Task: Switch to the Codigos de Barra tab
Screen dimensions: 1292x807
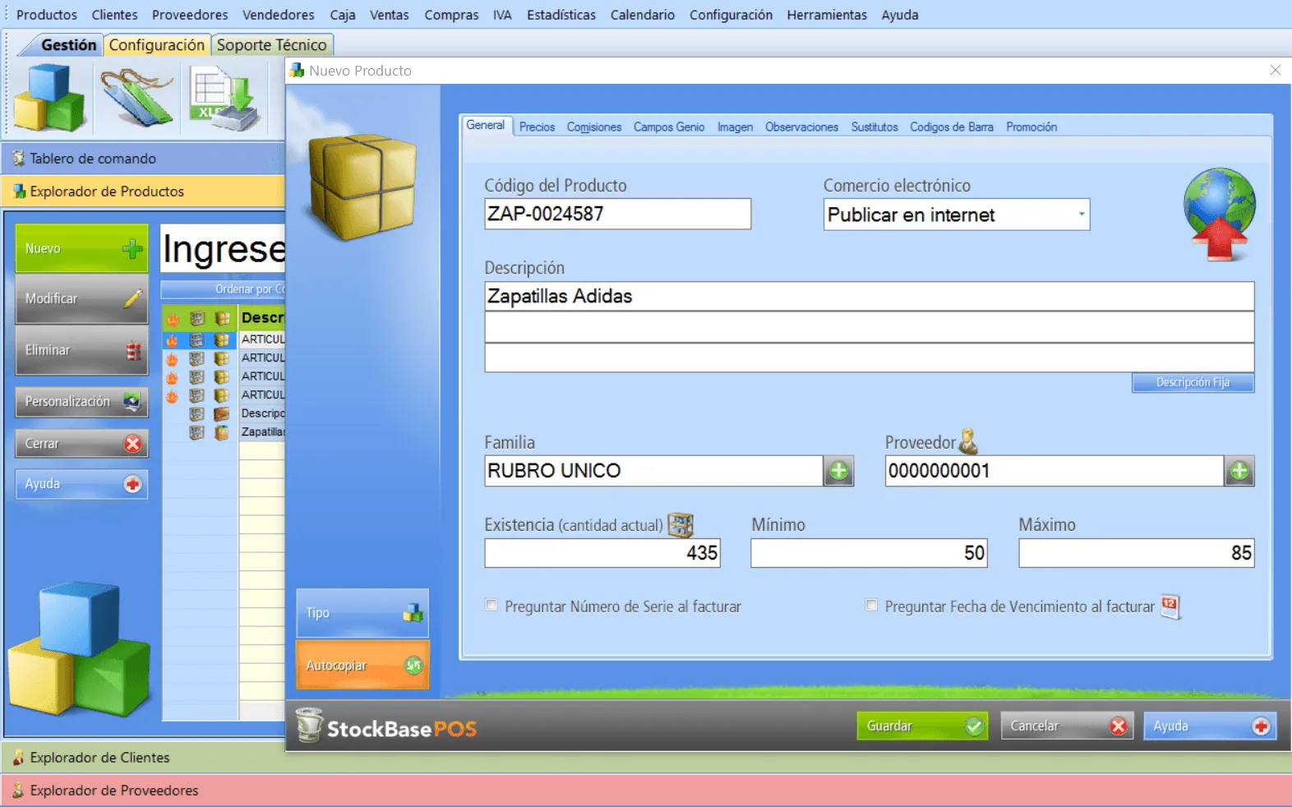Action: click(952, 127)
